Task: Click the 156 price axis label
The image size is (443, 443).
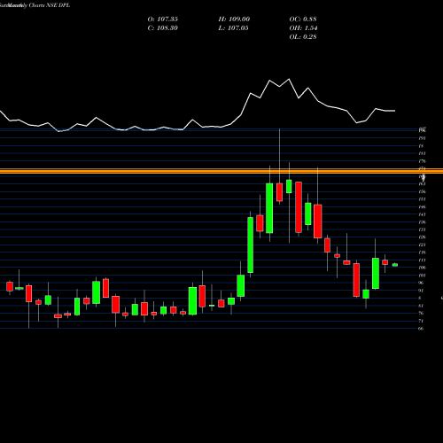Action: [422, 191]
